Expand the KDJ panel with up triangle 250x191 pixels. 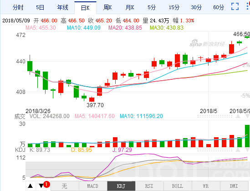click(x=238, y=150)
